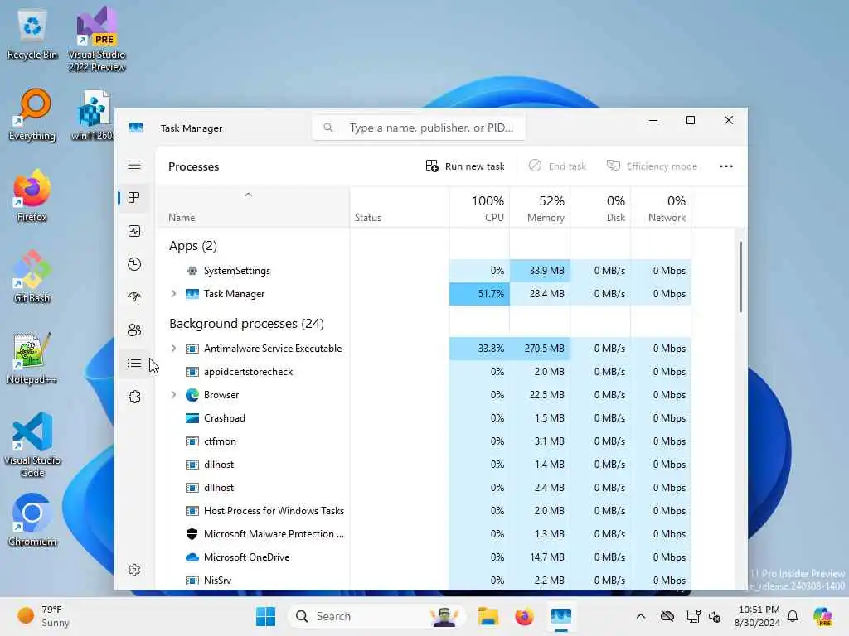Viewport: 849px width, 636px height.
Task: Click the search magnifier icon in Task Manager
Action: pyautogui.click(x=328, y=128)
